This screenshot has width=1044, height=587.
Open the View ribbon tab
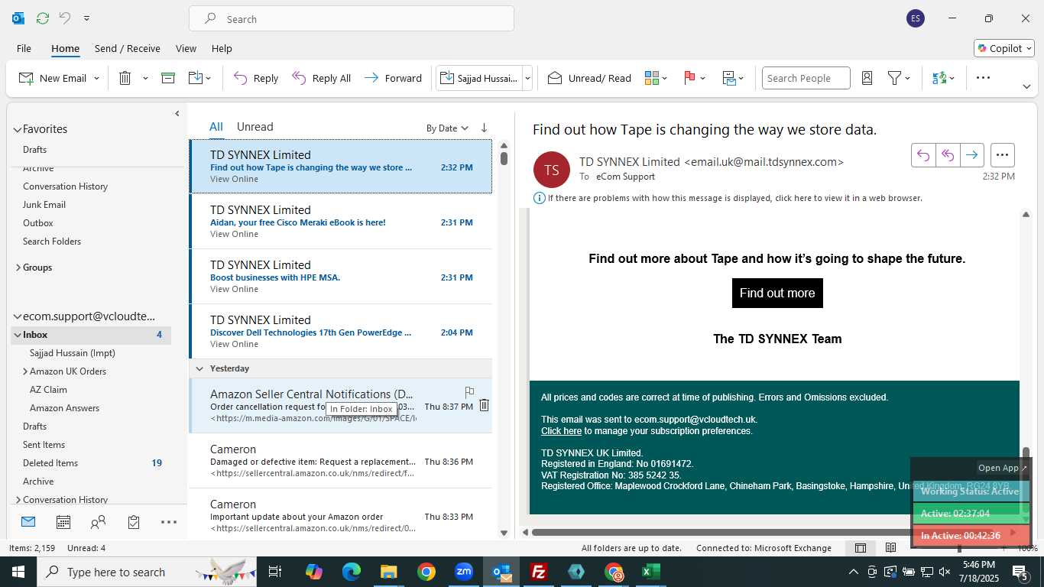click(186, 48)
